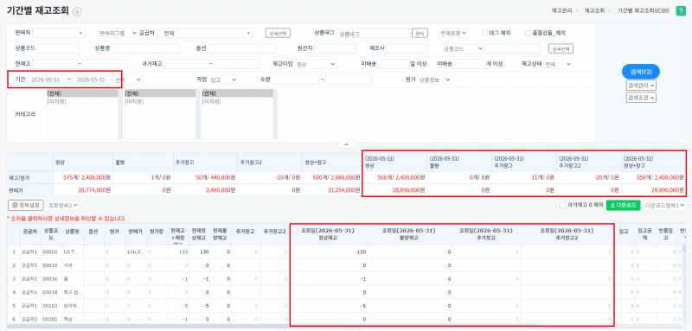Image resolution: width=692 pixels, height=331 pixels.
Task: Open 항목설정 column settings button
Action: (x=26, y=206)
